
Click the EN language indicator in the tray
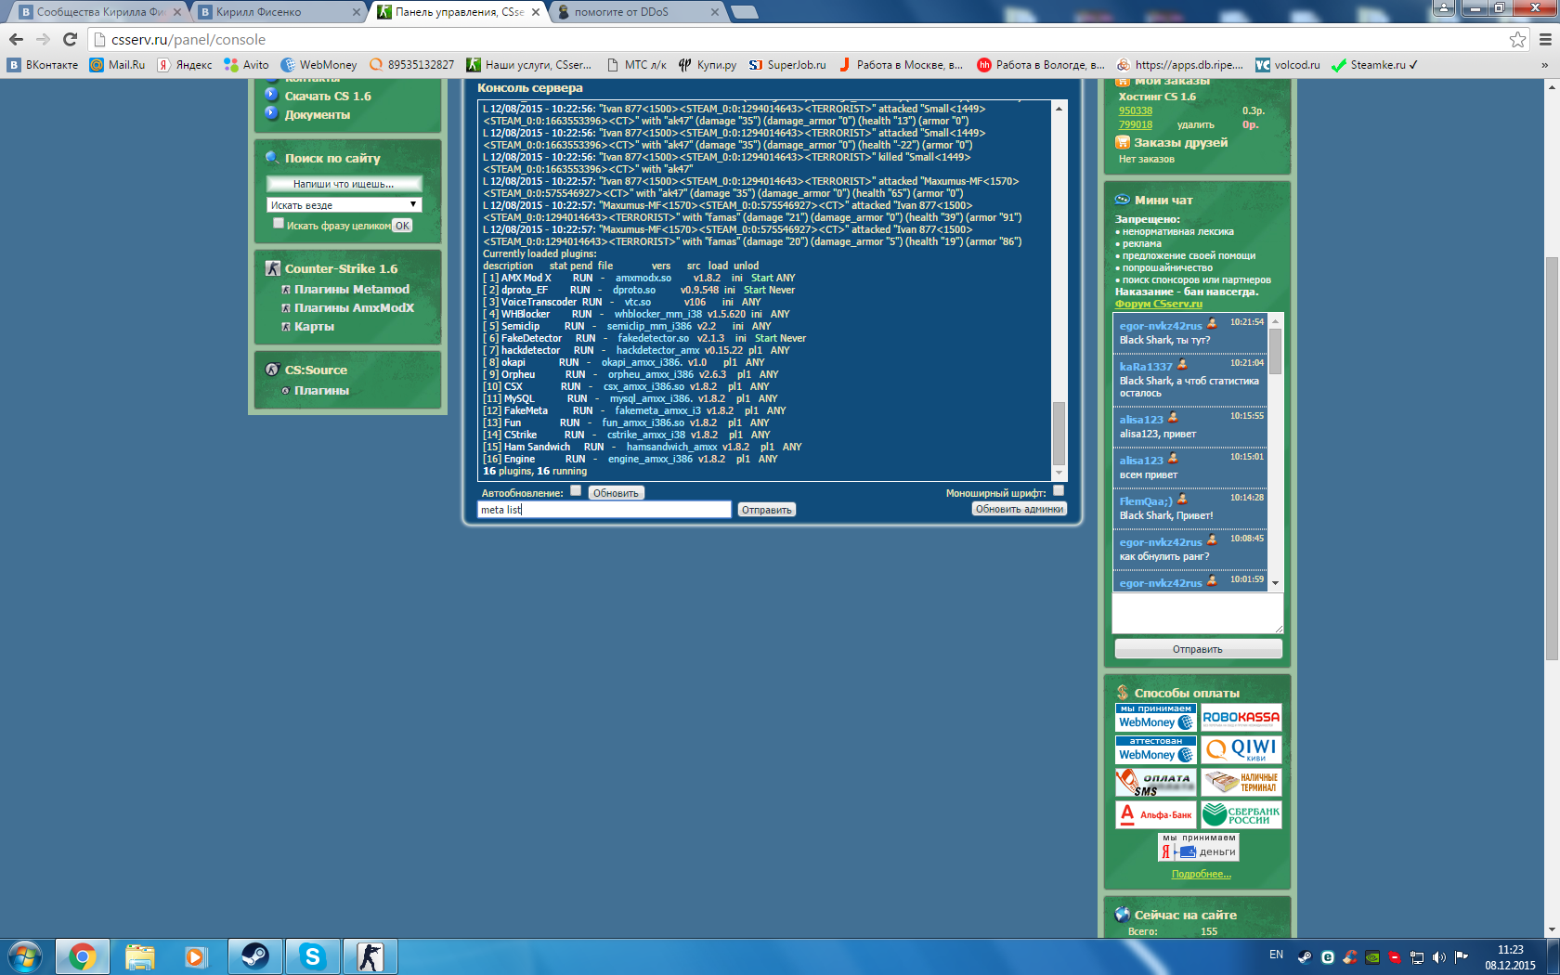1276,955
